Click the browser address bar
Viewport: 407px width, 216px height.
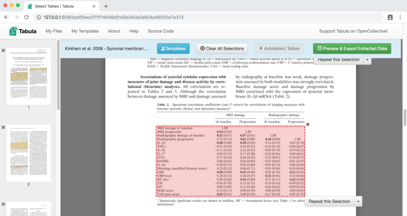point(208,17)
